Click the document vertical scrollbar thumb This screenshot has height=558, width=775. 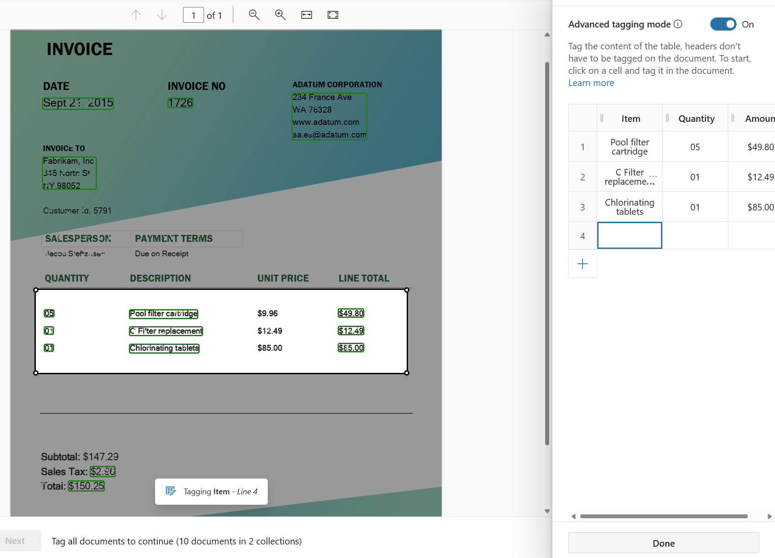tap(547, 253)
